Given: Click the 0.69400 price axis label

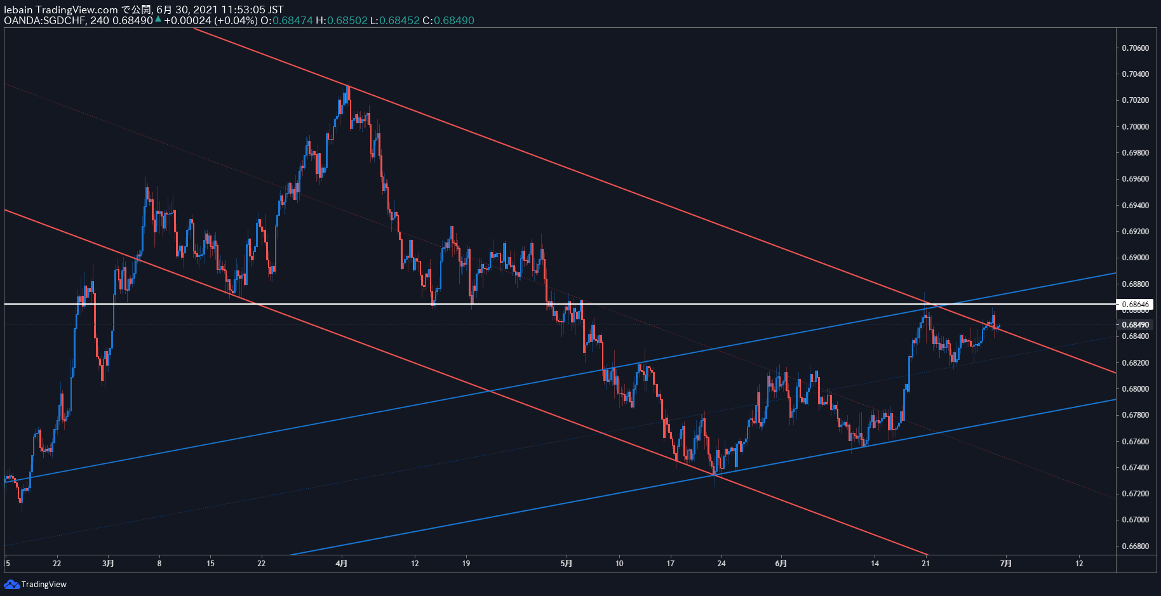Looking at the screenshot, I should (x=1135, y=206).
